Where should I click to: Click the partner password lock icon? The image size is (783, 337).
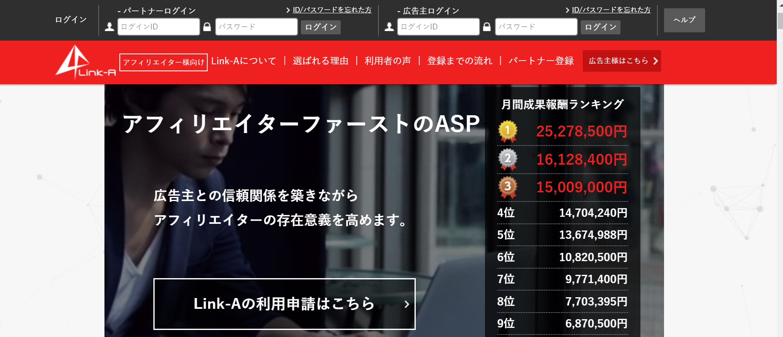pos(207,27)
